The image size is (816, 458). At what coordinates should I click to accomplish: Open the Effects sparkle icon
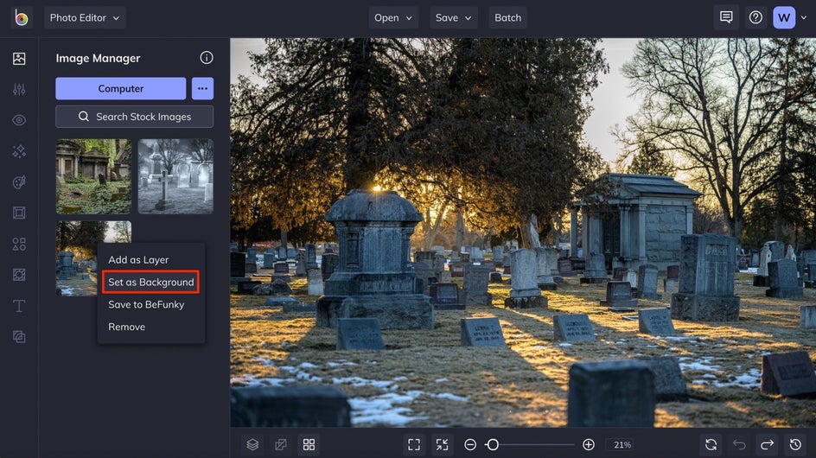pyautogui.click(x=19, y=151)
